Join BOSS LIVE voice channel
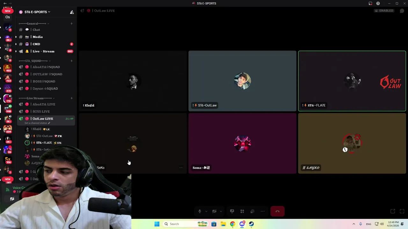 [x=46, y=111]
